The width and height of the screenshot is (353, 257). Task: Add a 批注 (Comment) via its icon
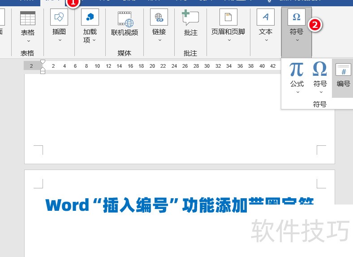[190, 17]
